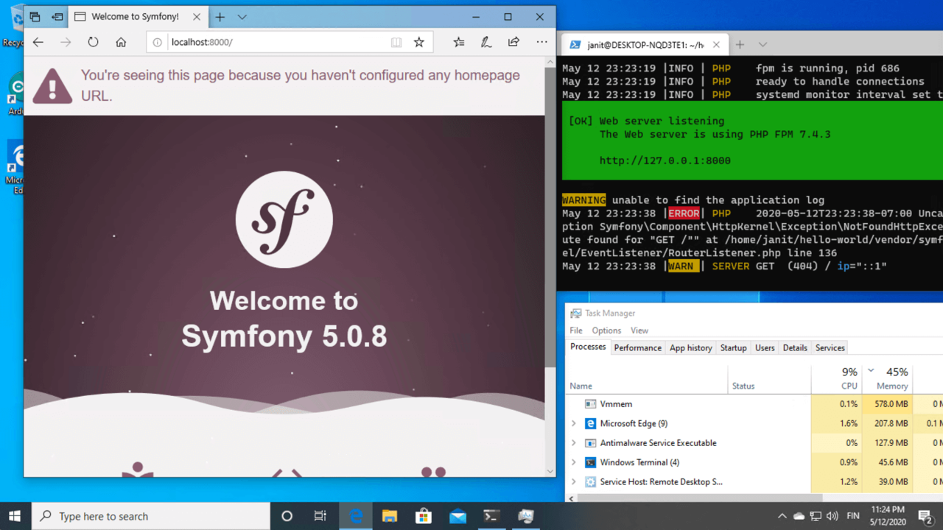
Task: Share this page from Edge
Action: (513, 42)
